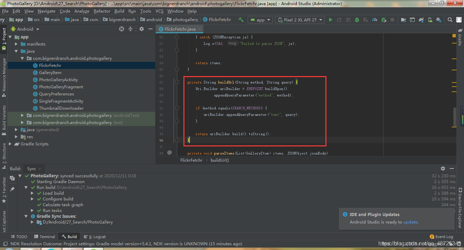Open the Profiler gauge icon
This screenshot has width=464, height=250.
click(375, 20)
